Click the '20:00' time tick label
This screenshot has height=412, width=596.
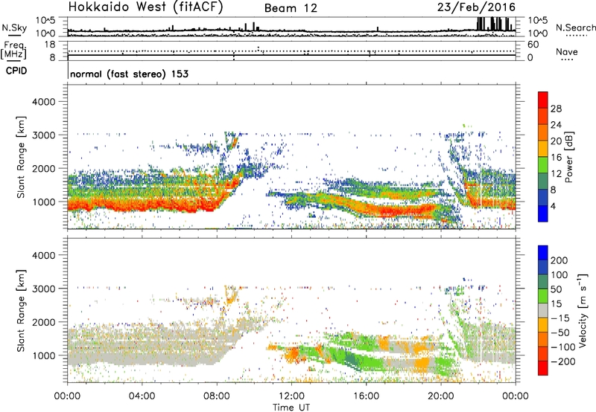click(x=441, y=396)
